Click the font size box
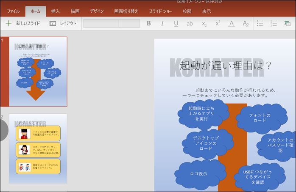296x192 pixels. (x=129, y=23)
